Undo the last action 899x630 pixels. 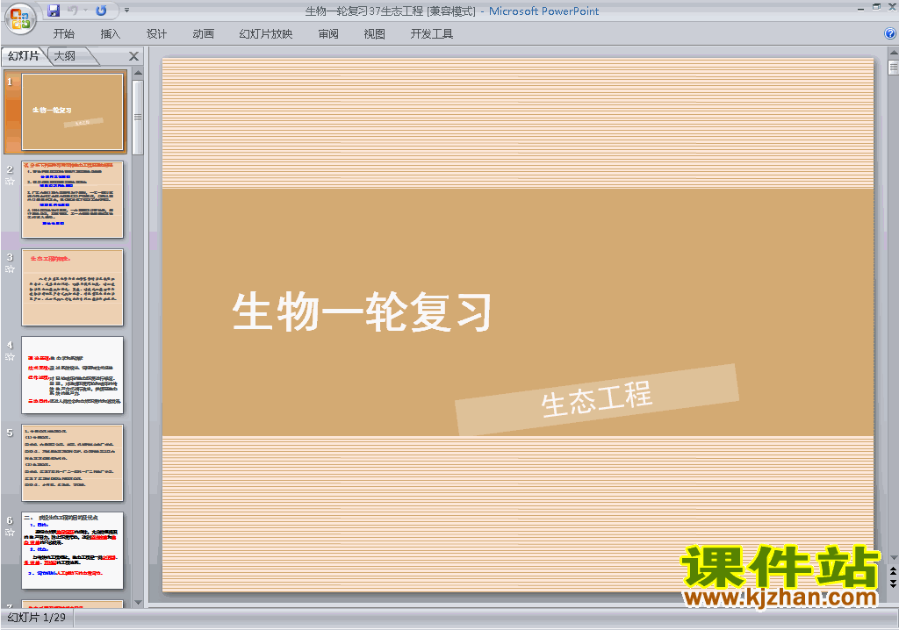72,11
